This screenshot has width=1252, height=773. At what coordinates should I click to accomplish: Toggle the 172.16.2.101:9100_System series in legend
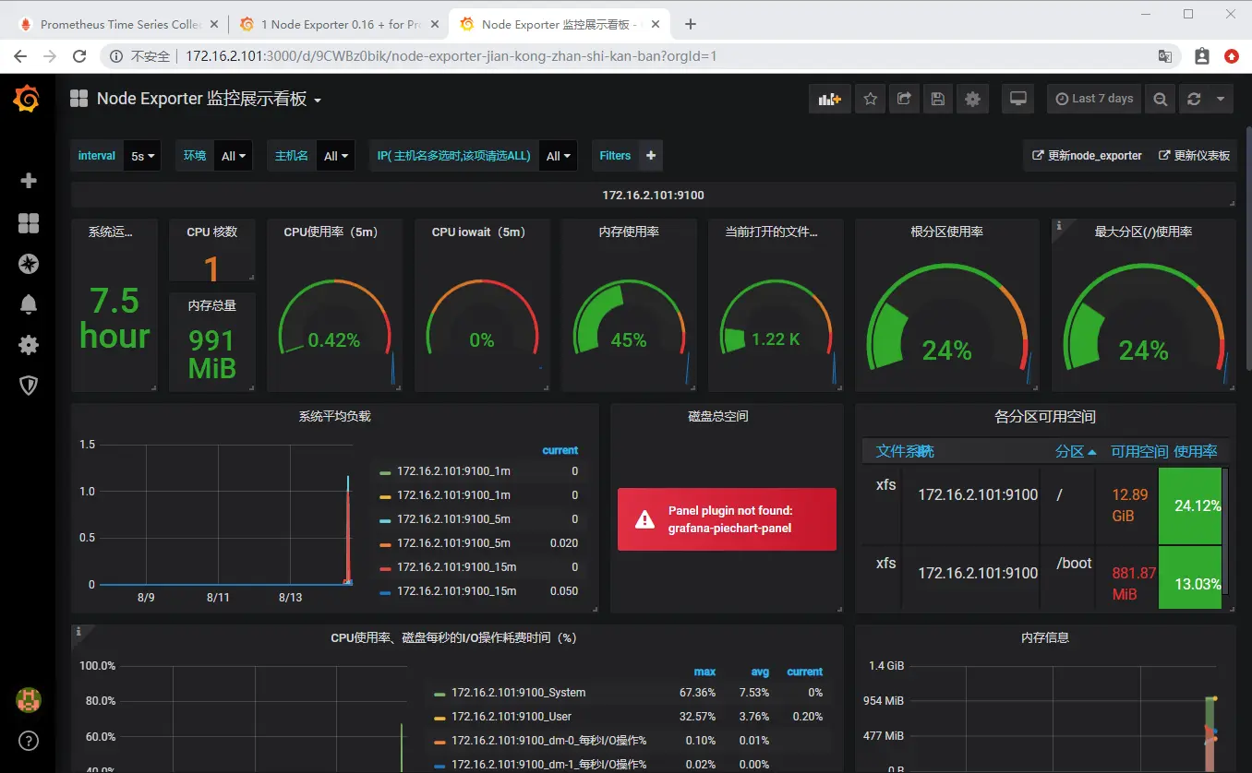click(519, 692)
